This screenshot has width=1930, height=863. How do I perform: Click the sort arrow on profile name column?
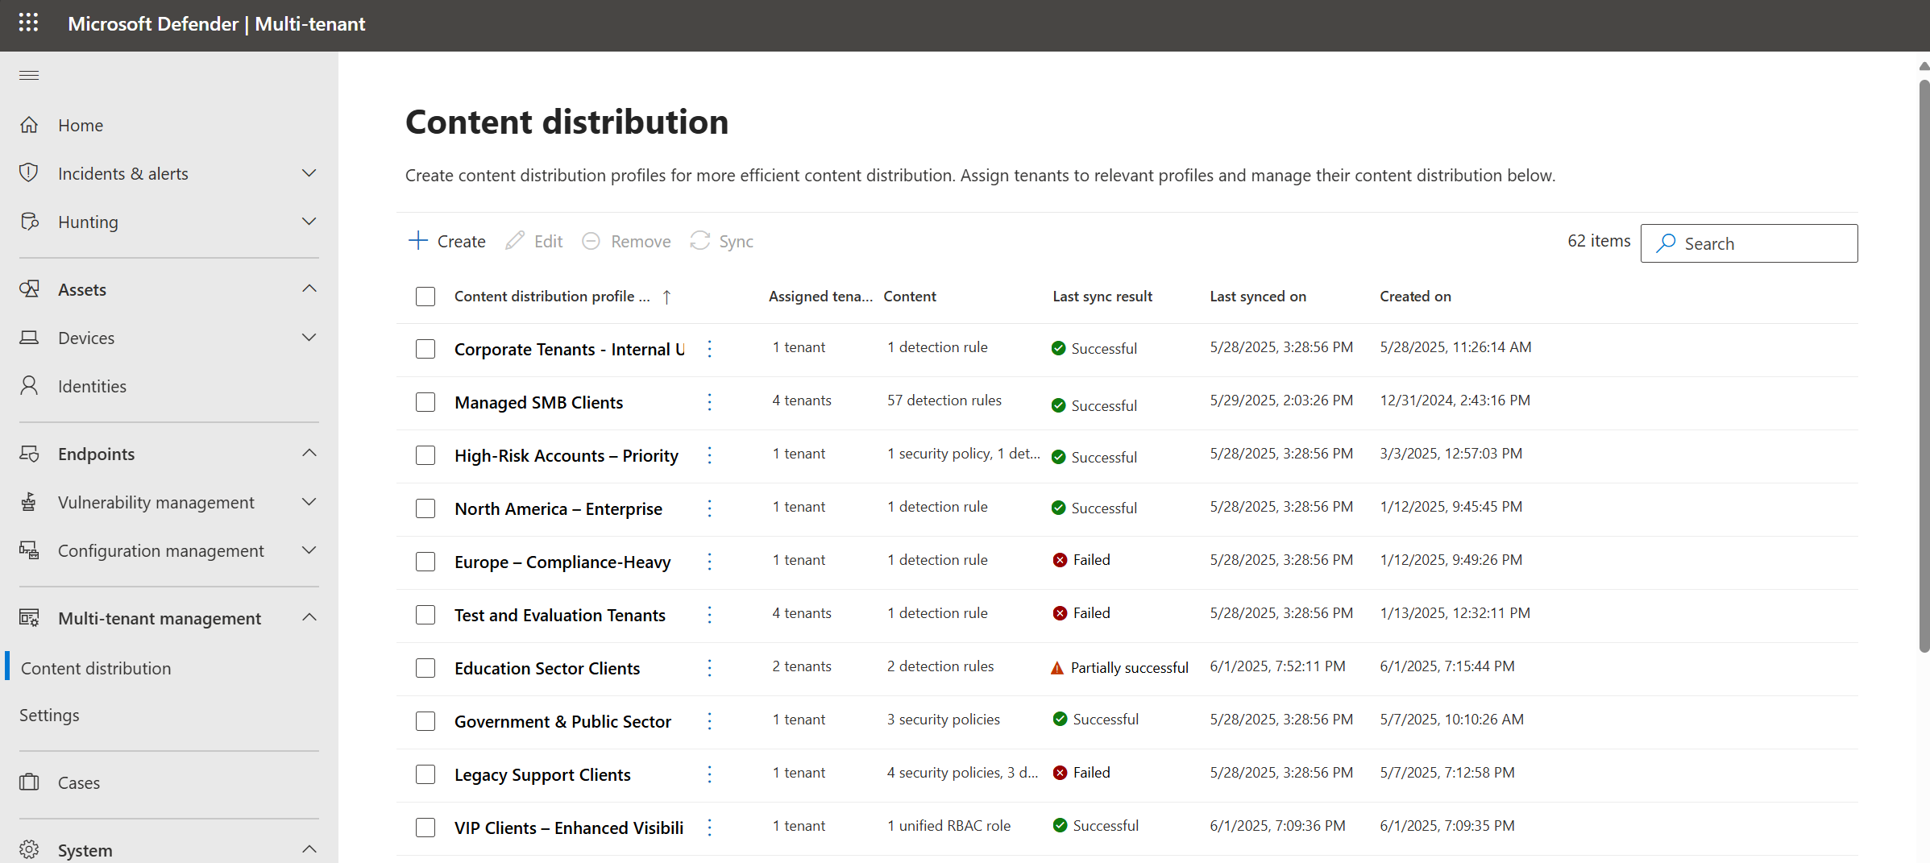click(x=666, y=297)
